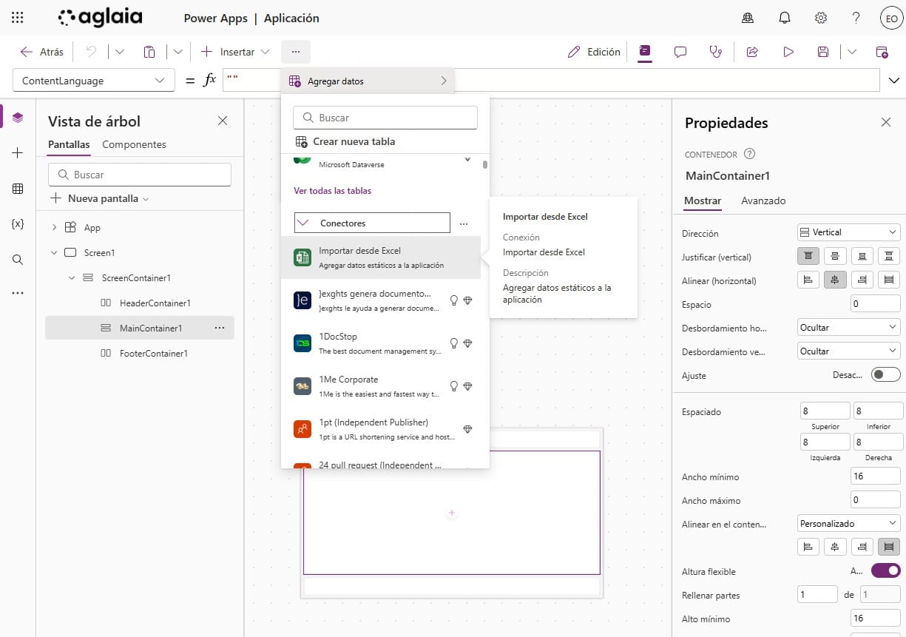
Task: Save the app with disk icon
Action: coord(822,52)
